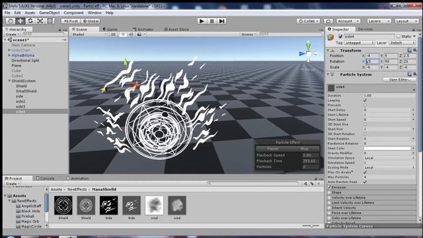Select the Scale tool
423x238 pixels.
click(x=40, y=21)
